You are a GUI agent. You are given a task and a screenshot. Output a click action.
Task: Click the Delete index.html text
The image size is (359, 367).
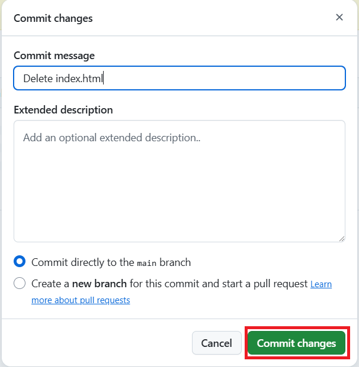(x=63, y=78)
